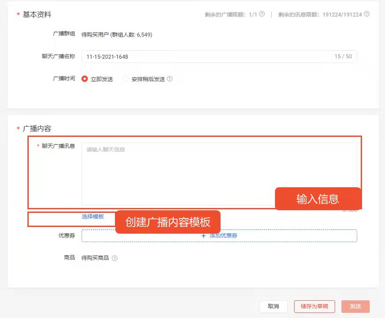Click the 聊天广播讯息 message text area
This screenshot has width=385, height=318.
(x=219, y=174)
